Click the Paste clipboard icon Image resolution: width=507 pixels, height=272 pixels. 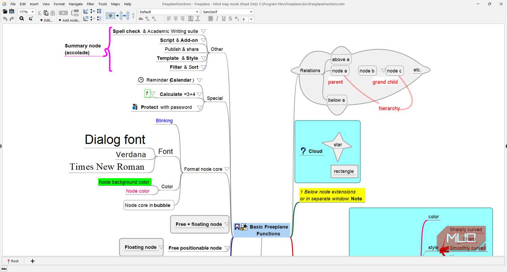53,13
